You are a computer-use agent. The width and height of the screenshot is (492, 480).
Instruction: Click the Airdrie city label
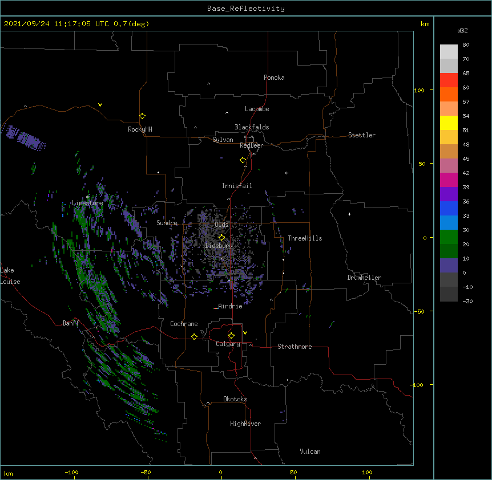[x=230, y=306]
